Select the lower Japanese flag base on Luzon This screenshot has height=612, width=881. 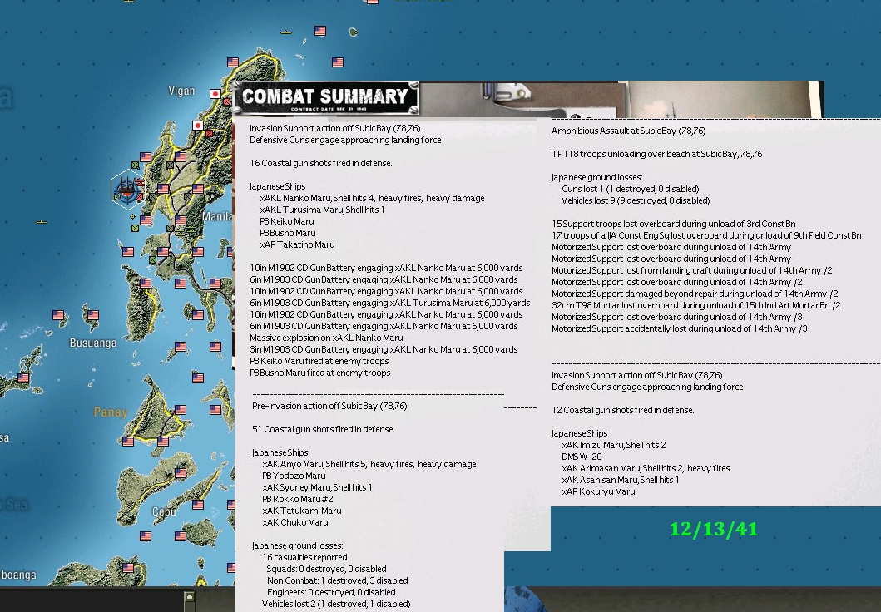click(198, 126)
